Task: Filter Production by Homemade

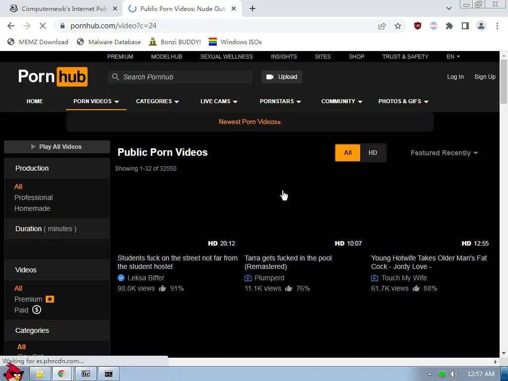Action: 32,208
